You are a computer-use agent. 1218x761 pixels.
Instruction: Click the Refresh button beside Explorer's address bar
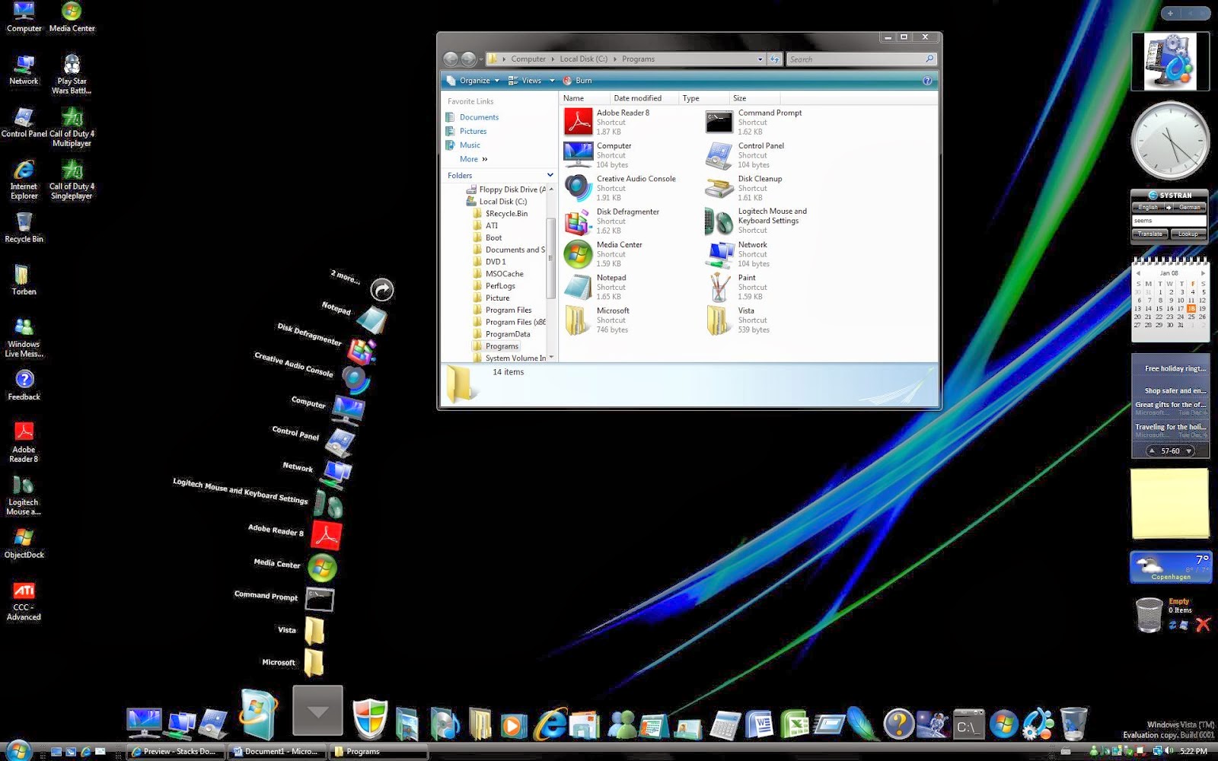click(x=775, y=59)
